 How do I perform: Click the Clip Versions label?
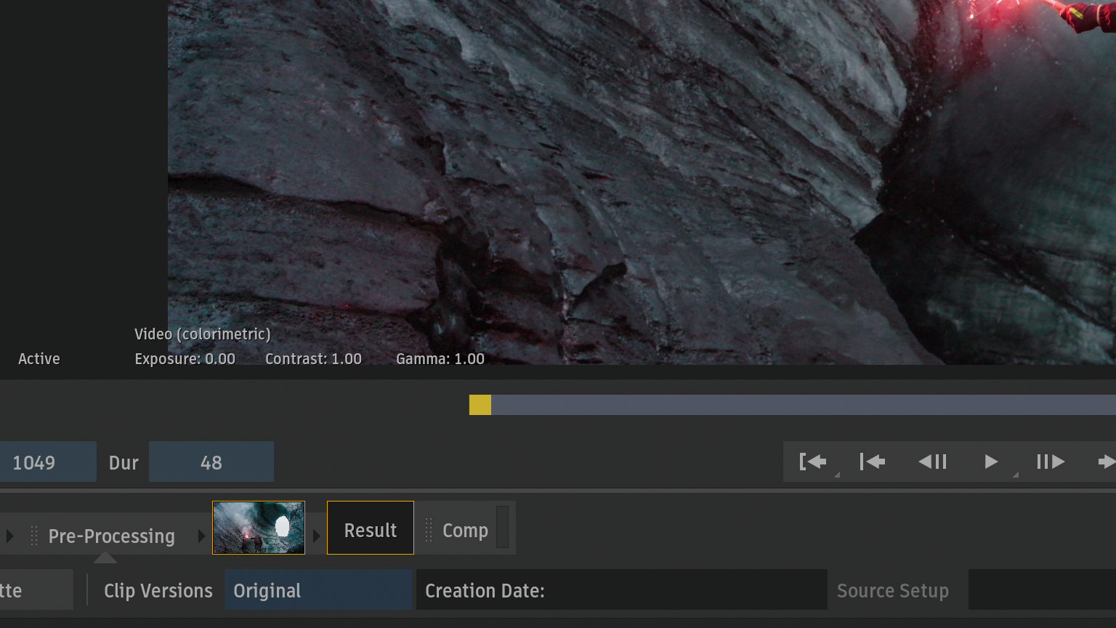pos(158,591)
